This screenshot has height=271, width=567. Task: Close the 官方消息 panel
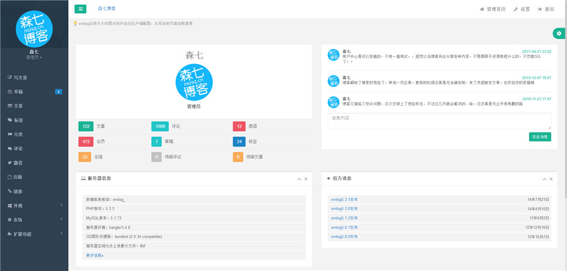click(552, 179)
